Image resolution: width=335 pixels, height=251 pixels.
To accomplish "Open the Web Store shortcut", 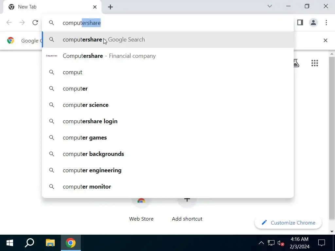I will click(x=141, y=210).
